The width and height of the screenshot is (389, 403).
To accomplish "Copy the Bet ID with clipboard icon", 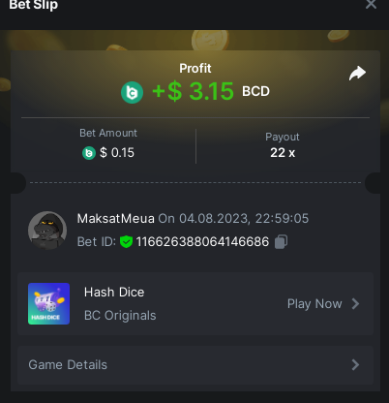I will 281,242.
